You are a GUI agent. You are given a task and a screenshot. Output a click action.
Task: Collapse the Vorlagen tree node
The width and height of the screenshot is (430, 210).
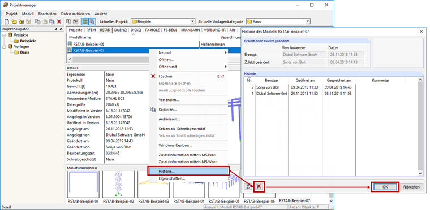(4, 46)
